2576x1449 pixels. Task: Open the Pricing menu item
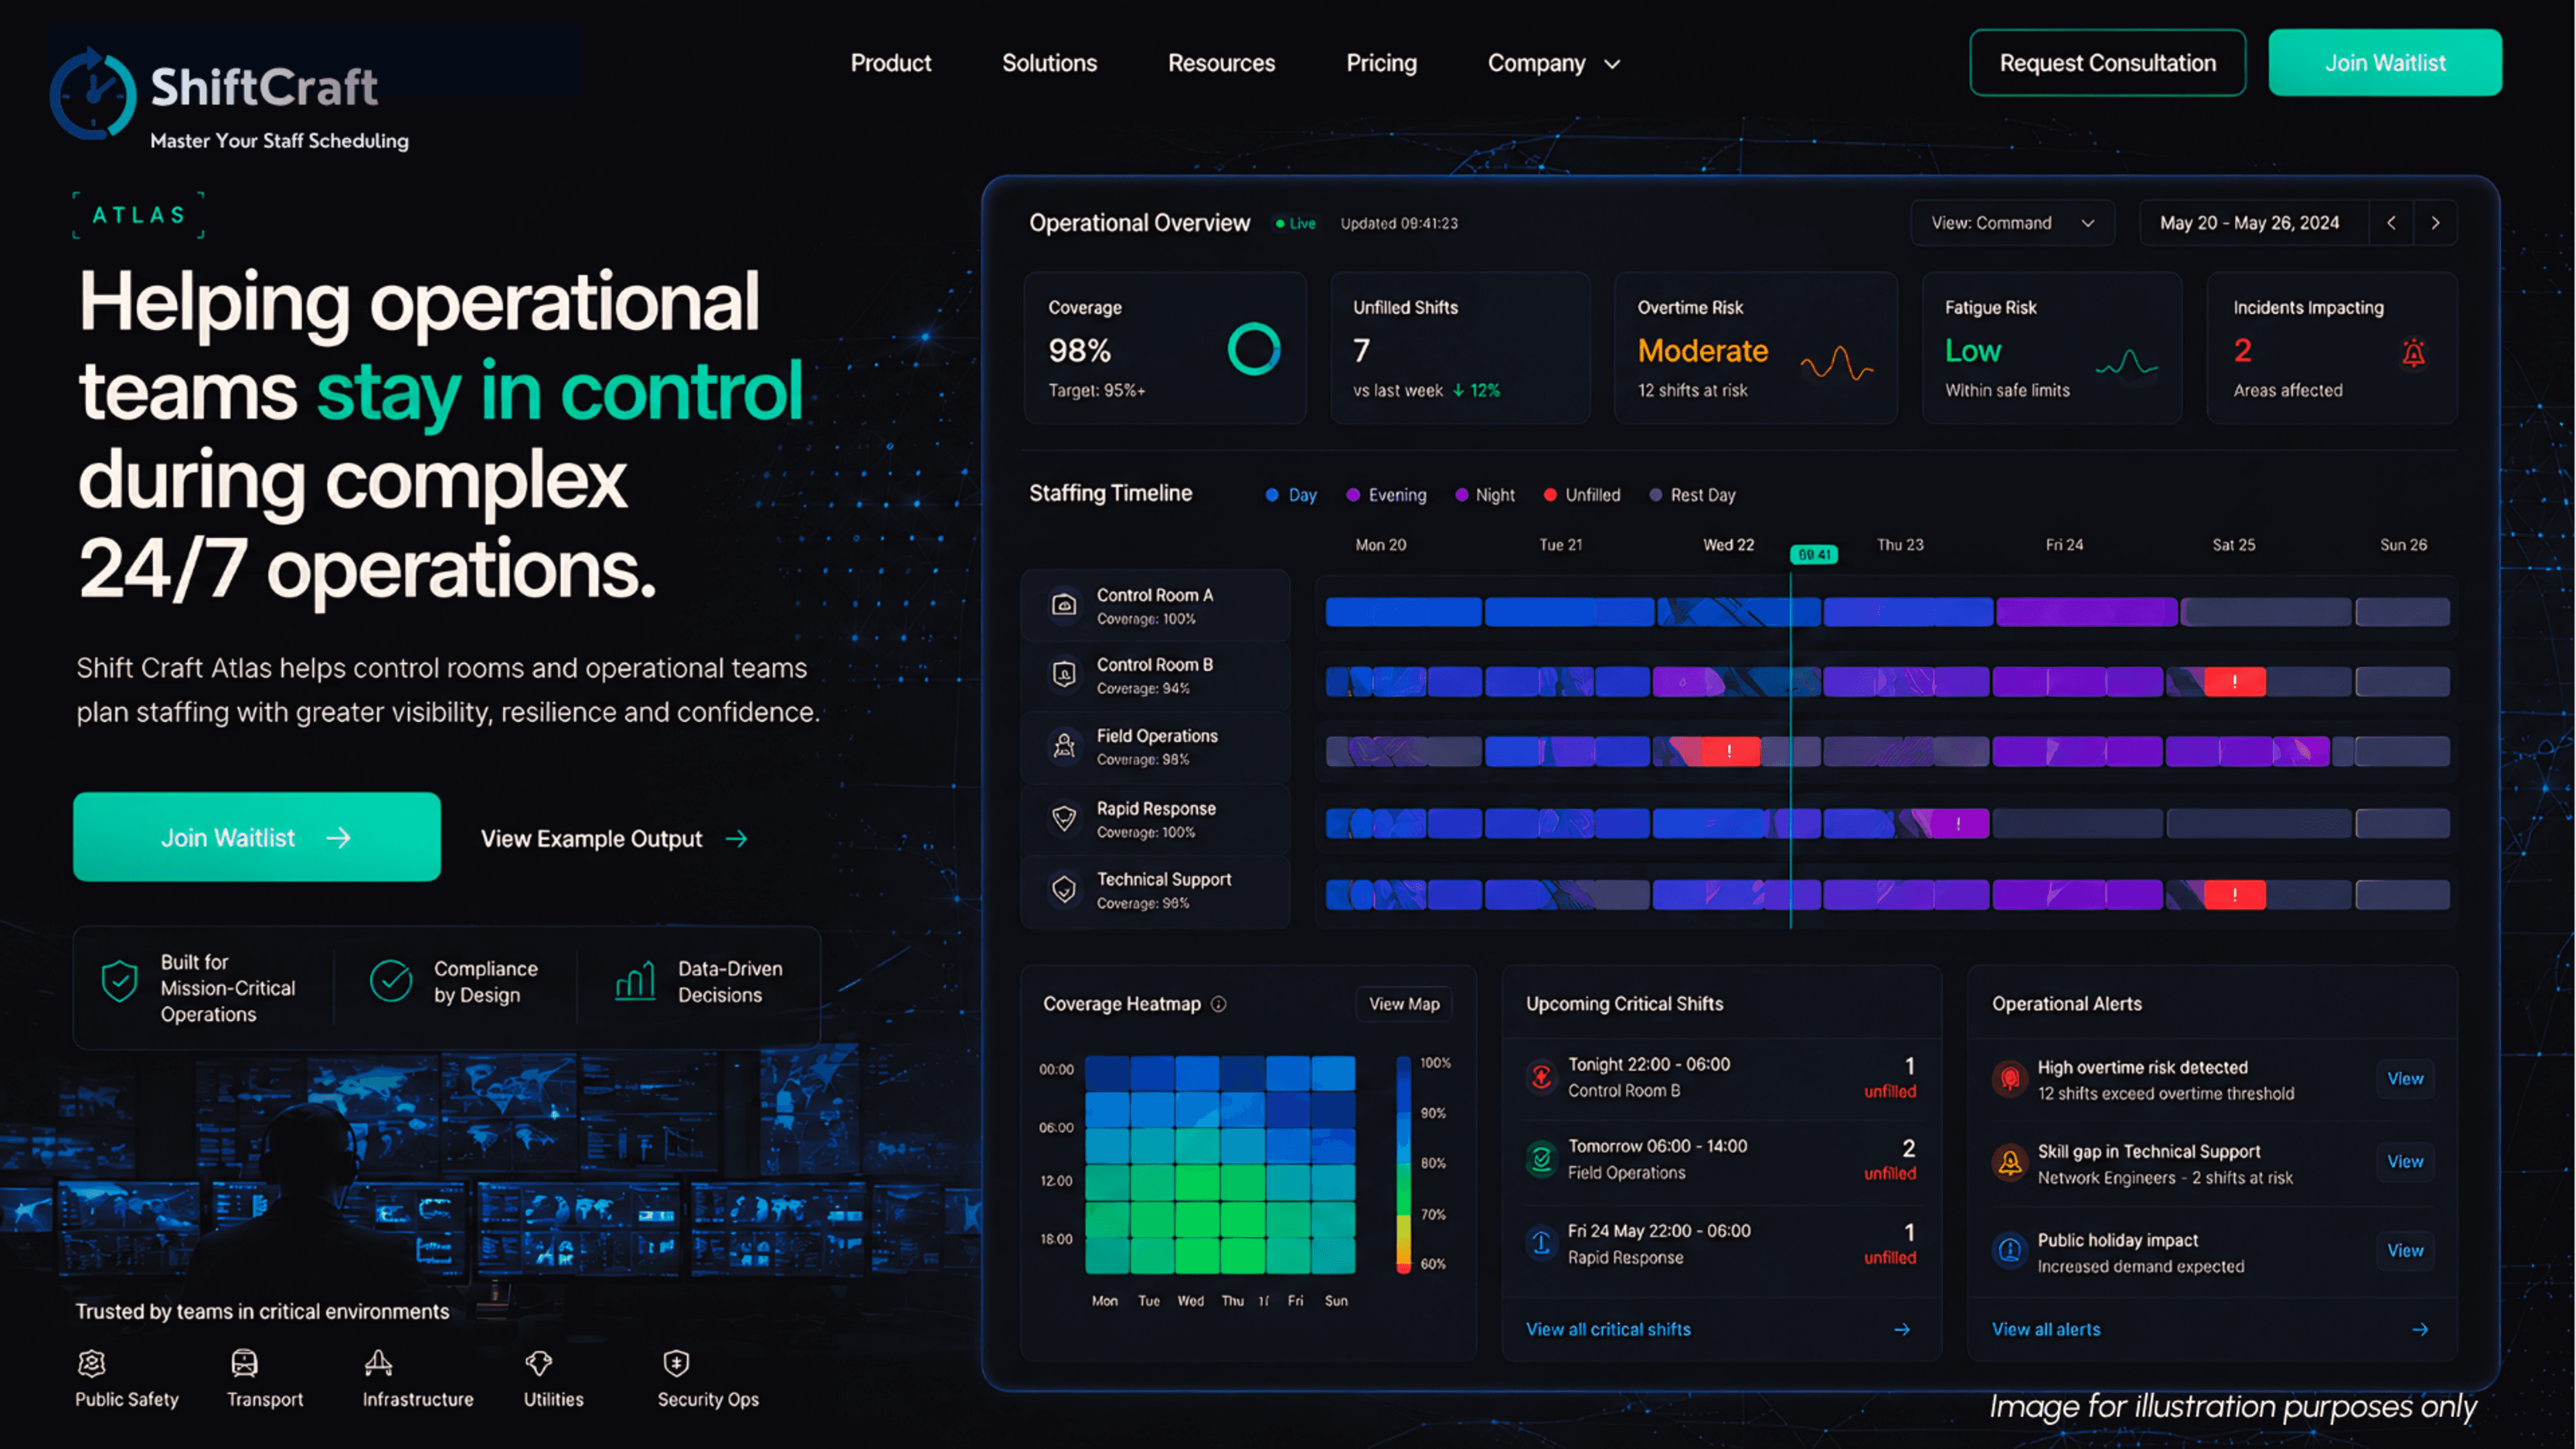click(1381, 63)
